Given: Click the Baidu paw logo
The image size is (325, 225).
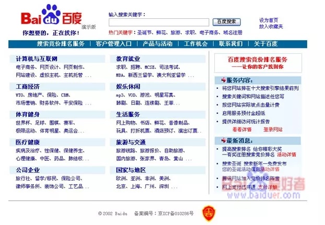Looking at the screenshot, I should [51, 15].
